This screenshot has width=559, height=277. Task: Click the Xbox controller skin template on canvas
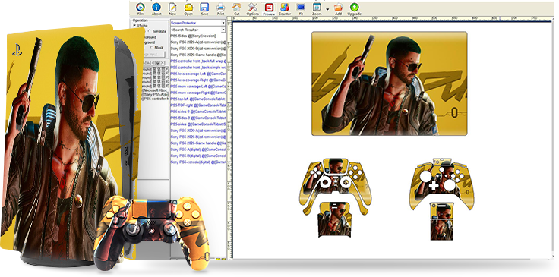[442, 199]
